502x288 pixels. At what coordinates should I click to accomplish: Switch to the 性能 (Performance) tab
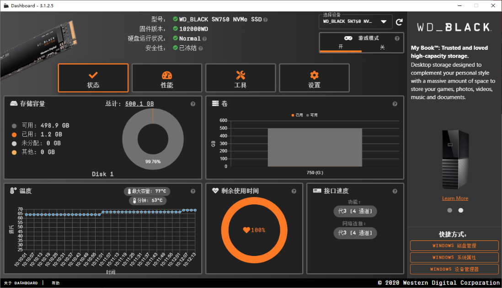coord(167,78)
